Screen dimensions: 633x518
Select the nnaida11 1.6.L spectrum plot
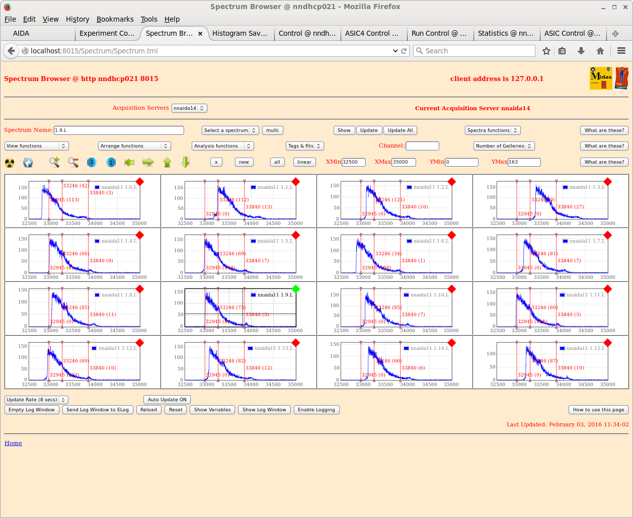tap(397, 254)
